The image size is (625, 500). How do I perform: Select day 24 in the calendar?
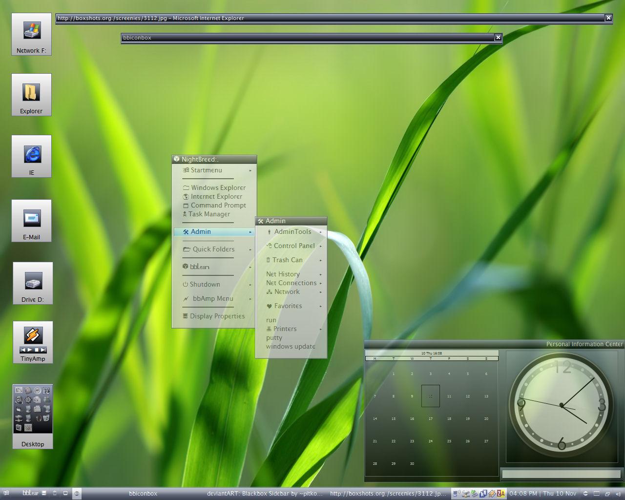430,441
